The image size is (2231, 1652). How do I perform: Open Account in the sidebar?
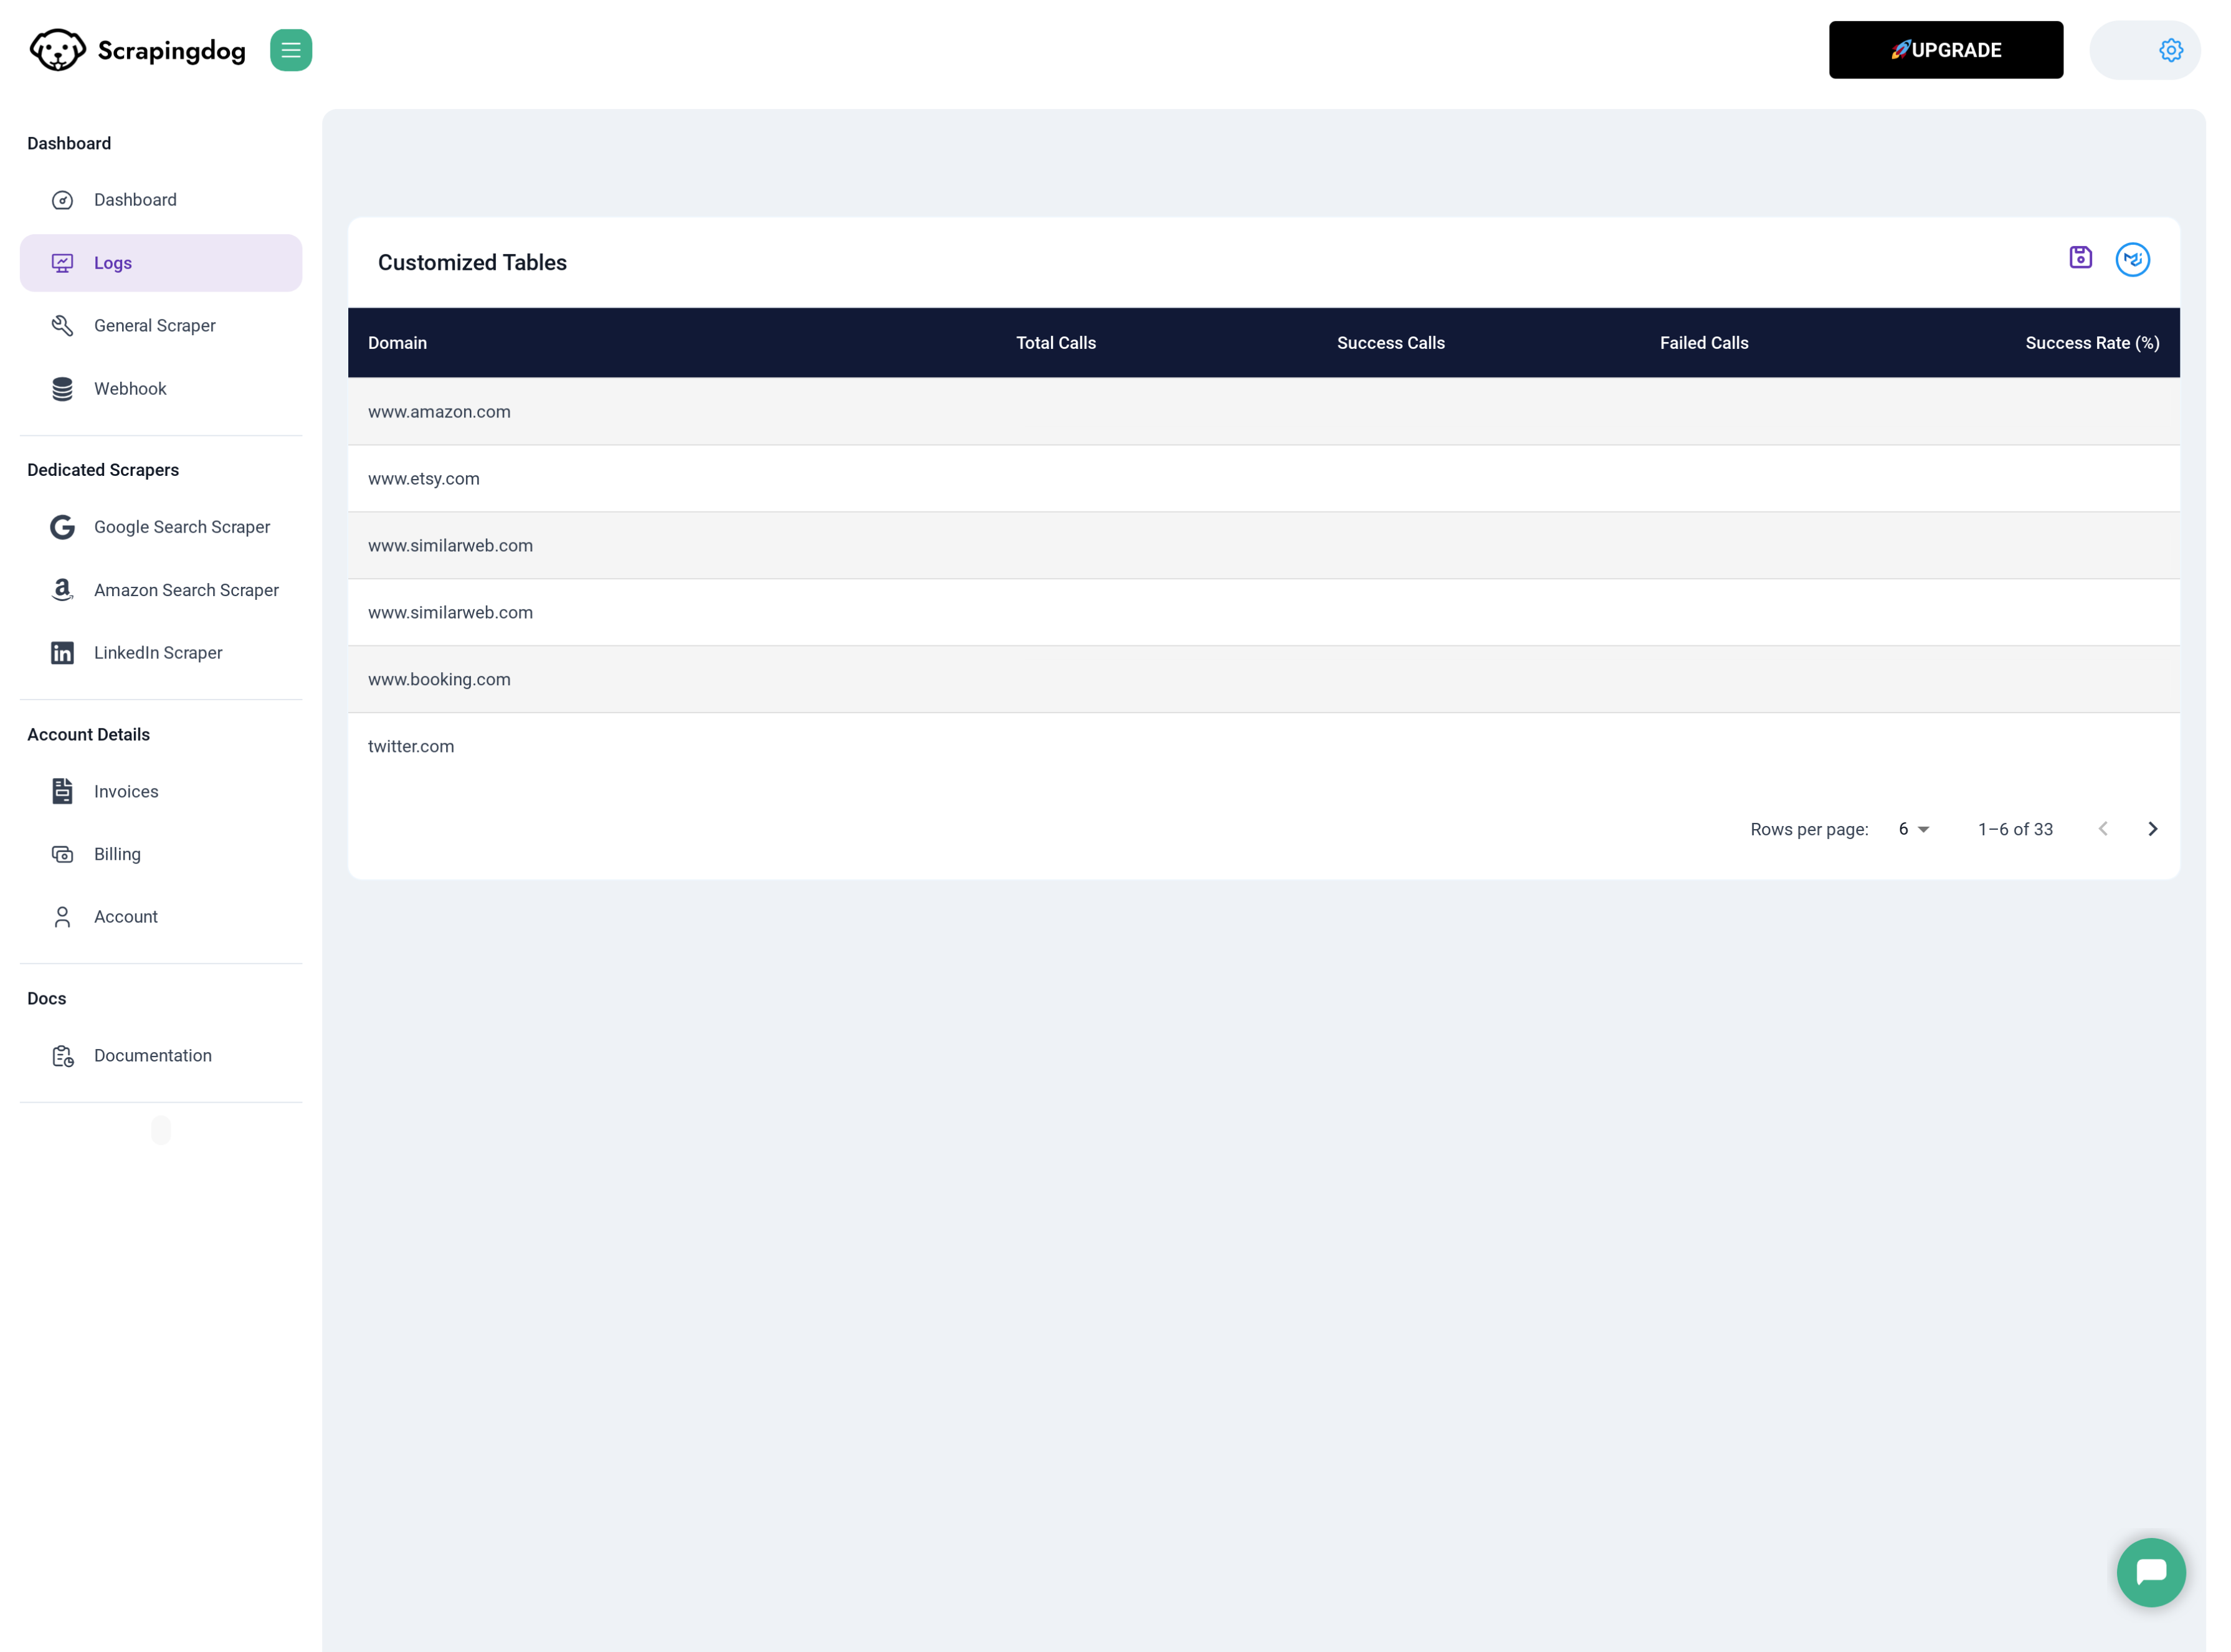(x=161, y=917)
